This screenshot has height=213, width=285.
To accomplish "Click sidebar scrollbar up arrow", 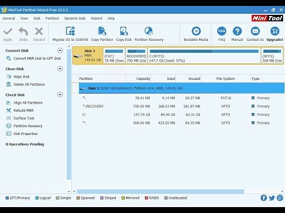I will pyautogui.click(x=69, y=47).
